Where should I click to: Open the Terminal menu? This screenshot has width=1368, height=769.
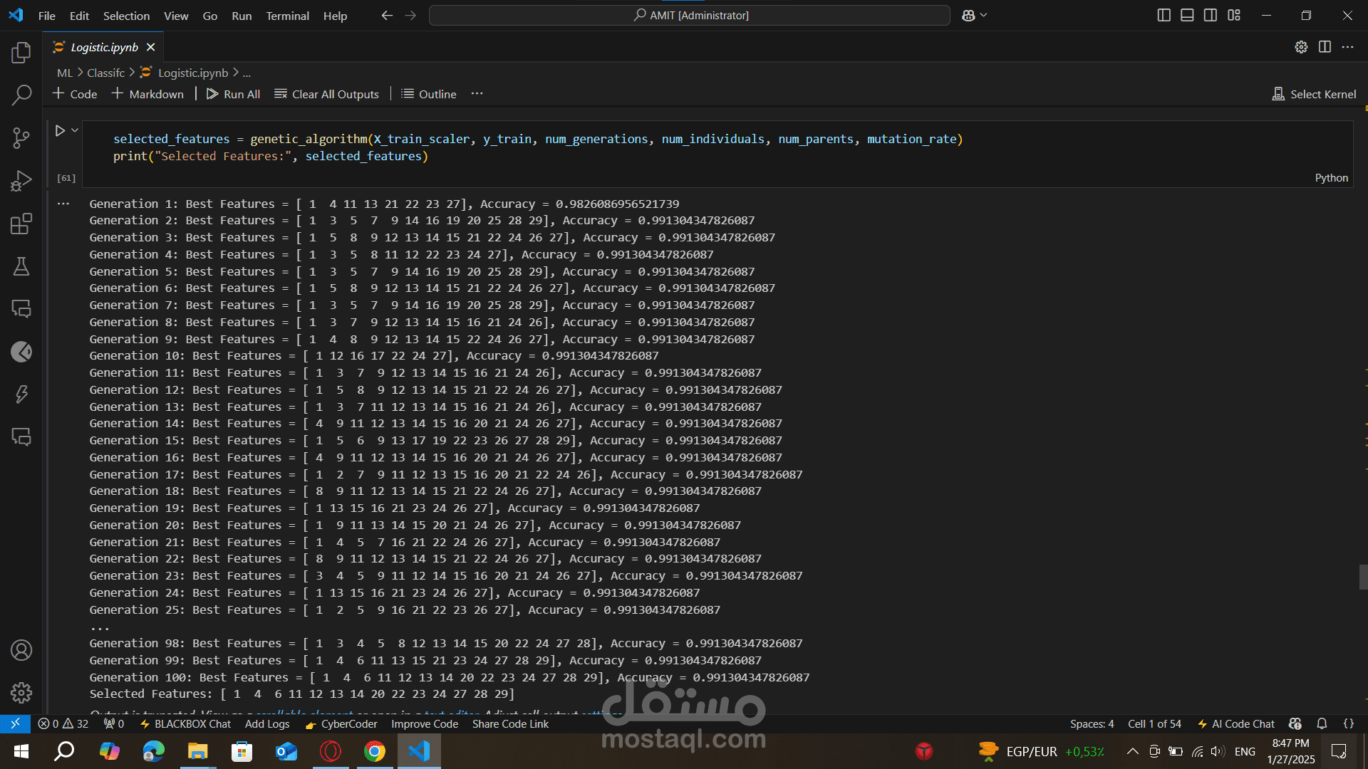click(287, 16)
